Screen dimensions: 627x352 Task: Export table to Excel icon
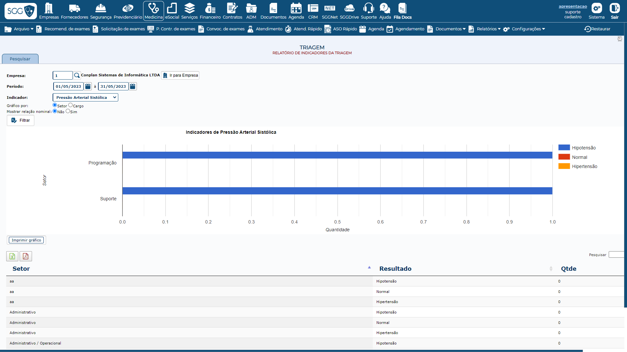(12, 256)
